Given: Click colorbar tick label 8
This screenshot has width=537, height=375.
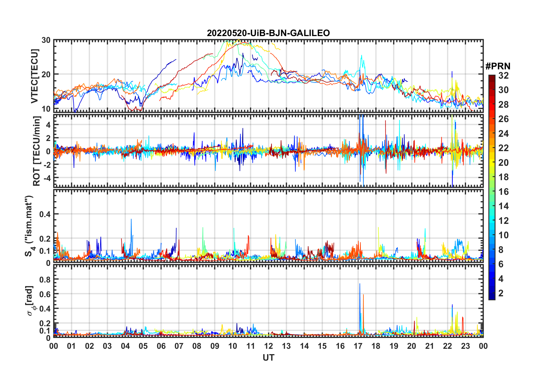Looking at the screenshot, I should [x=501, y=250].
